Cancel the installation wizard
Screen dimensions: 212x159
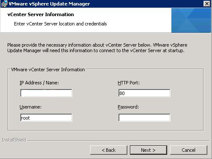point(189,150)
